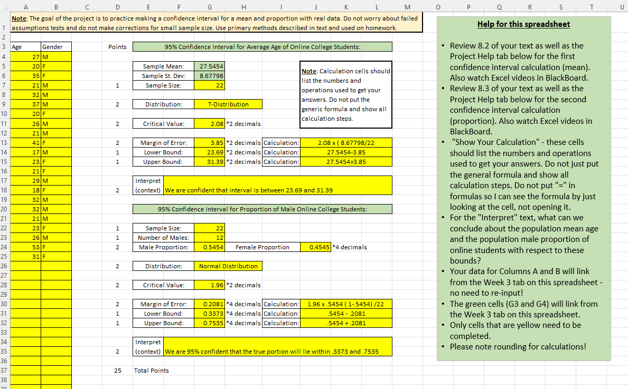Select age value 17 in row 14

coord(26,152)
